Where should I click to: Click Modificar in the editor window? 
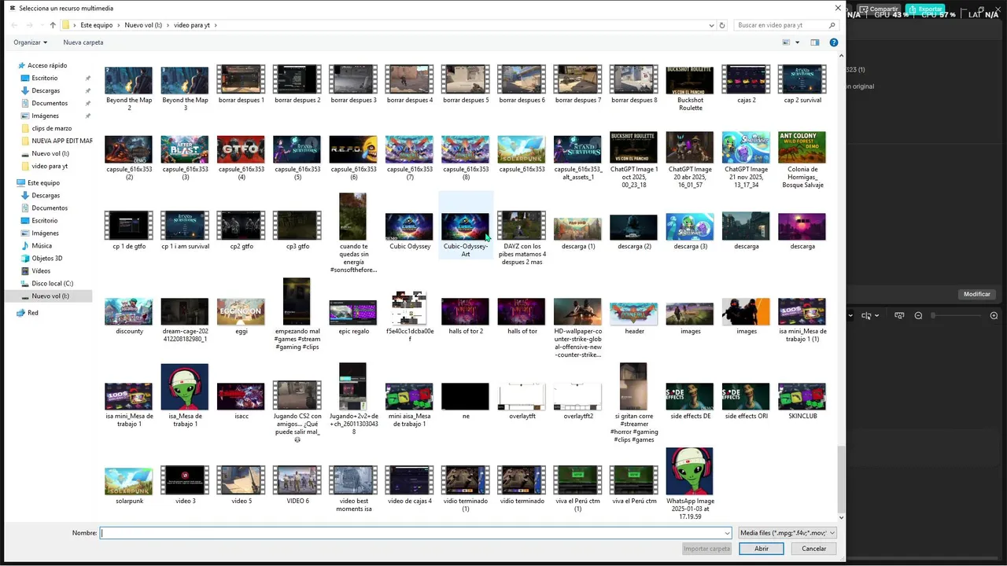click(977, 294)
